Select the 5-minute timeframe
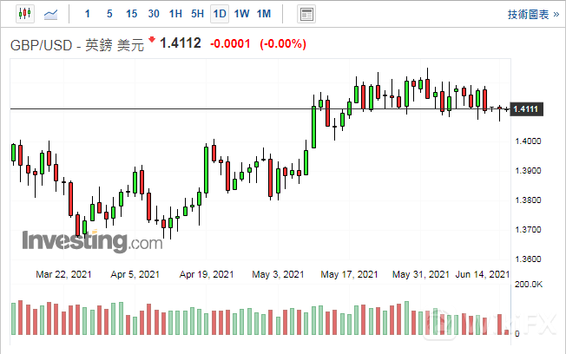Viewport: 566px width, 354px height. (x=109, y=14)
